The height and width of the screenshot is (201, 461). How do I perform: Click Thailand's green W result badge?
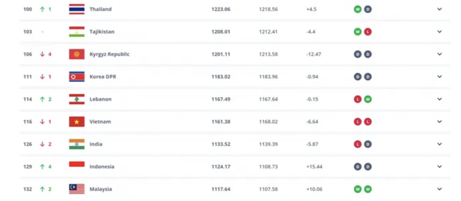[357, 9]
